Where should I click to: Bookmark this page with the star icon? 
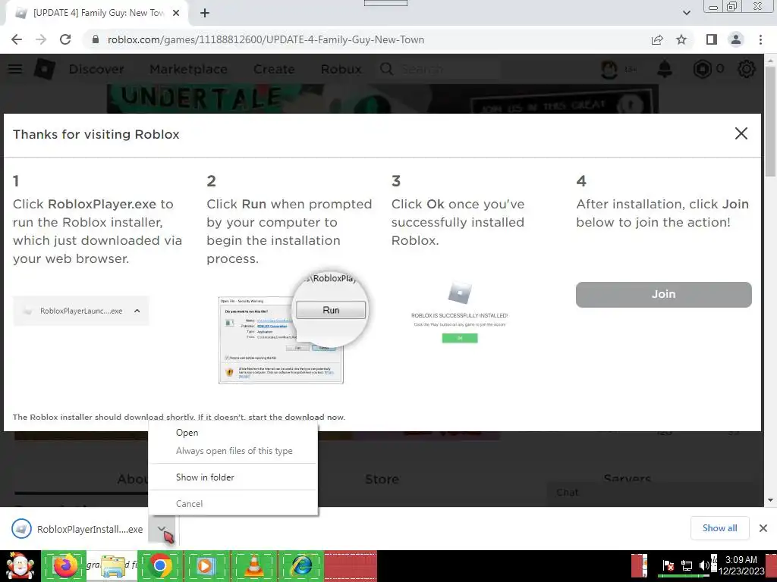pos(681,39)
